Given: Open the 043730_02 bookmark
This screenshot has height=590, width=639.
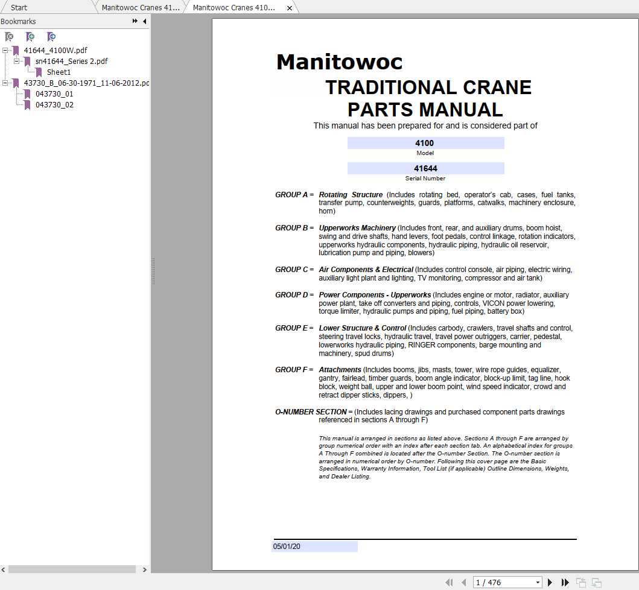Looking at the screenshot, I should (55, 105).
